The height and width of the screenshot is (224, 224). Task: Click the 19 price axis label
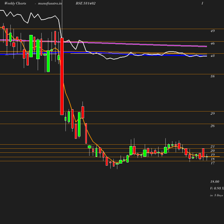[212, 155]
